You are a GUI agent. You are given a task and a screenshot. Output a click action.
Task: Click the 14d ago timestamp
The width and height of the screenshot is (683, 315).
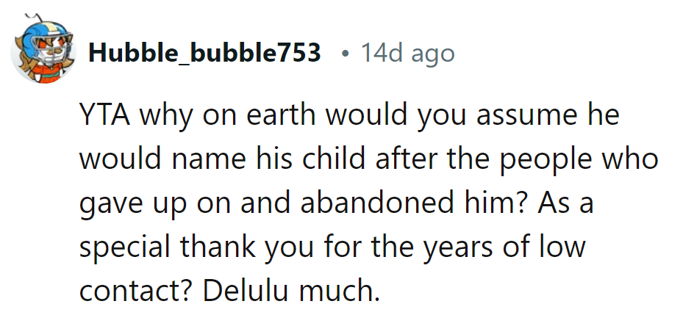[407, 53]
